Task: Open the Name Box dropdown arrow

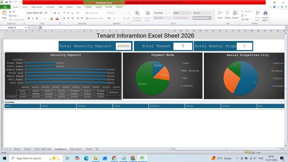Action: click(x=26, y=28)
